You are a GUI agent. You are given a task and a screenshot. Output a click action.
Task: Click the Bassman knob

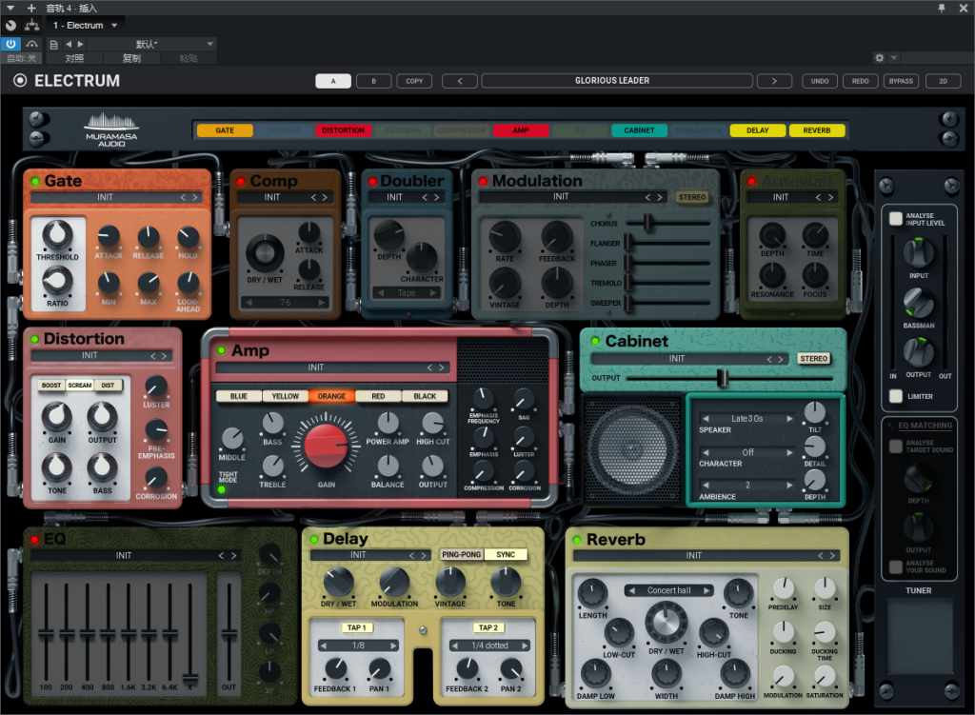coord(919,304)
